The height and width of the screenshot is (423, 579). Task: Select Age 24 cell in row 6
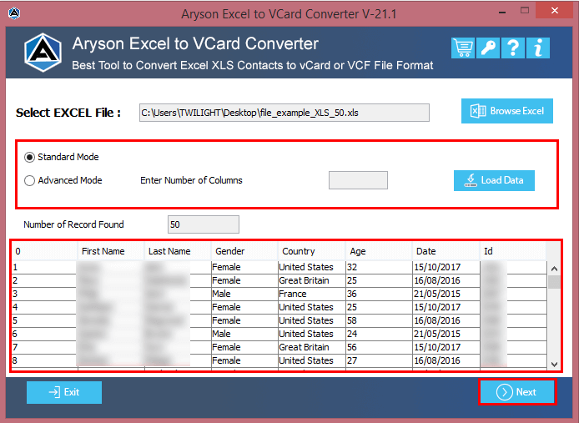379,334
